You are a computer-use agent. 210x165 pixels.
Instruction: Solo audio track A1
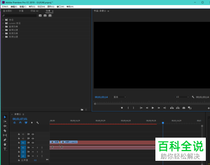tap(37, 148)
